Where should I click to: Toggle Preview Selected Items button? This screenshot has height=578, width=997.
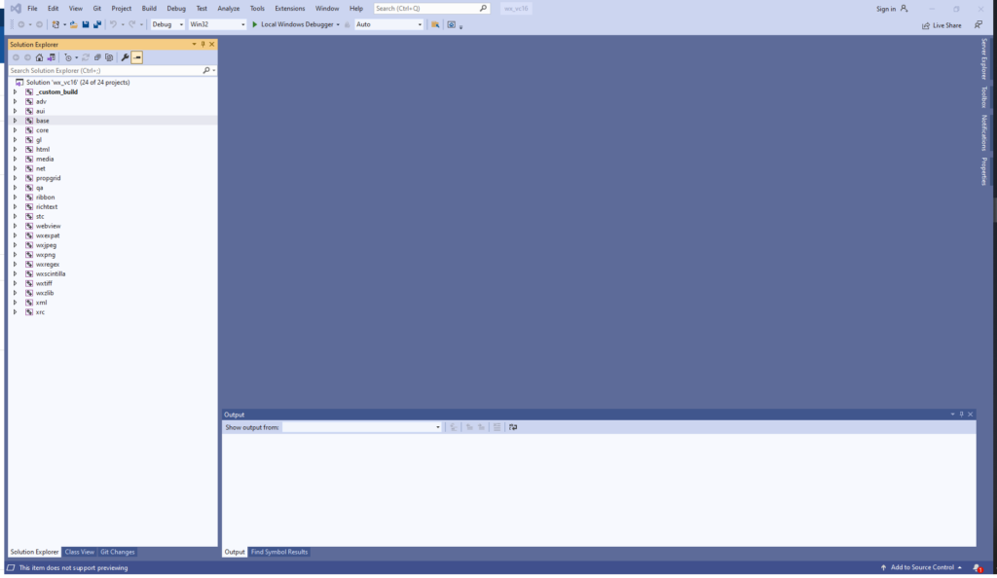point(136,57)
